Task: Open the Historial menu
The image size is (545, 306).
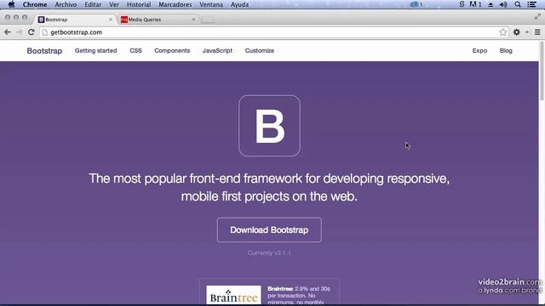Action: coord(139,4)
